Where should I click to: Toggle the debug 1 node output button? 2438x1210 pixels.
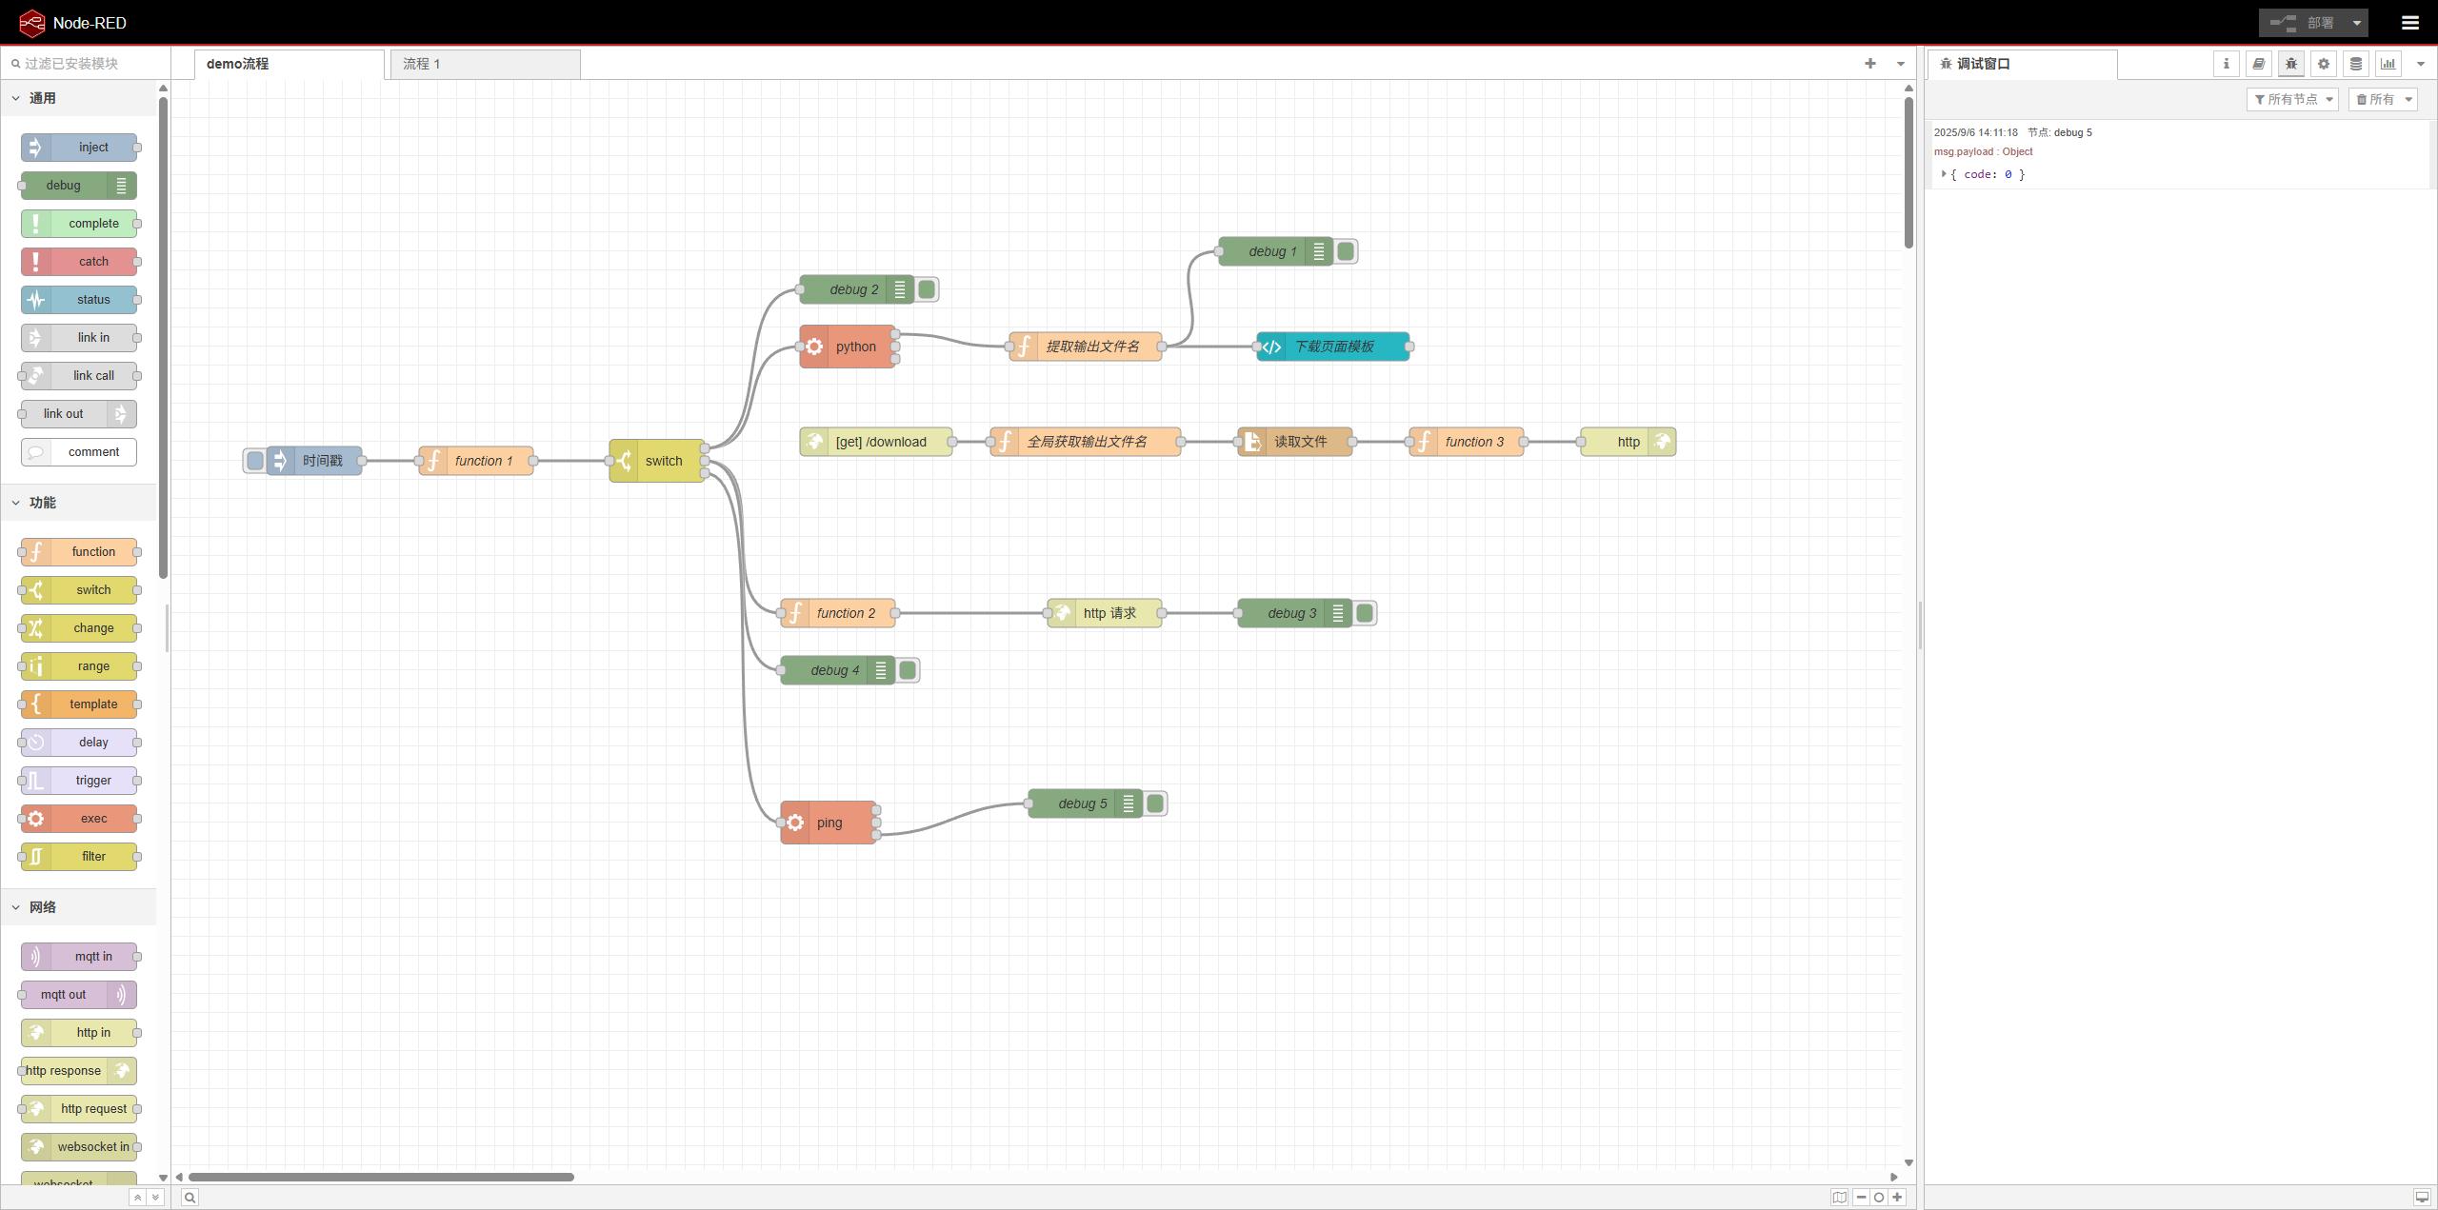coord(1346,251)
